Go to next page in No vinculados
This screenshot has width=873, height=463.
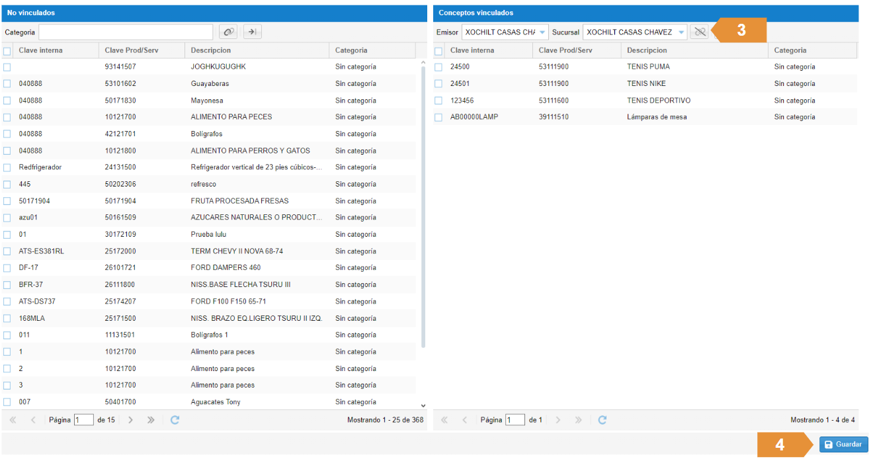(130, 420)
